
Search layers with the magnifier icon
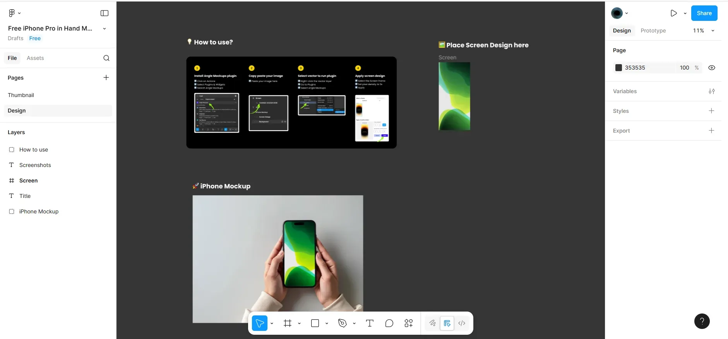click(x=106, y=58)
